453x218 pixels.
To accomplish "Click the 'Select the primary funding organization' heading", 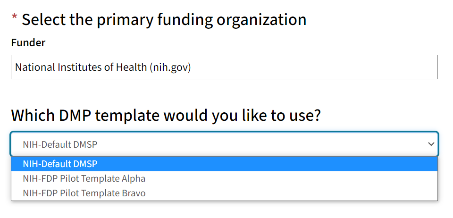I will click(x=164, y=20).
